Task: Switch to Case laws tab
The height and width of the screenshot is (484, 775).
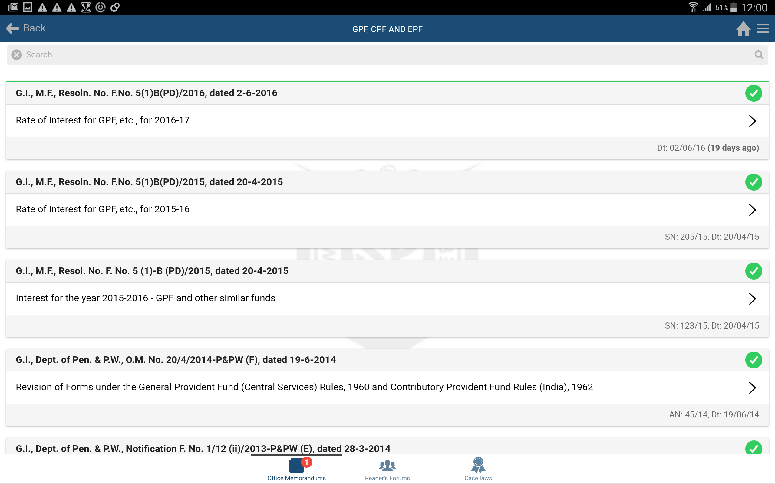Action: pyautogui.click(x=478, y=469)
